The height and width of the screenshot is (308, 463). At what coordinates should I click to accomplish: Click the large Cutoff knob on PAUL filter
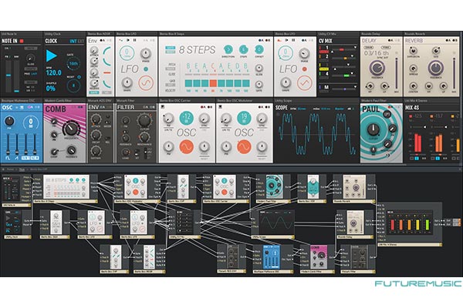point(373,129)
